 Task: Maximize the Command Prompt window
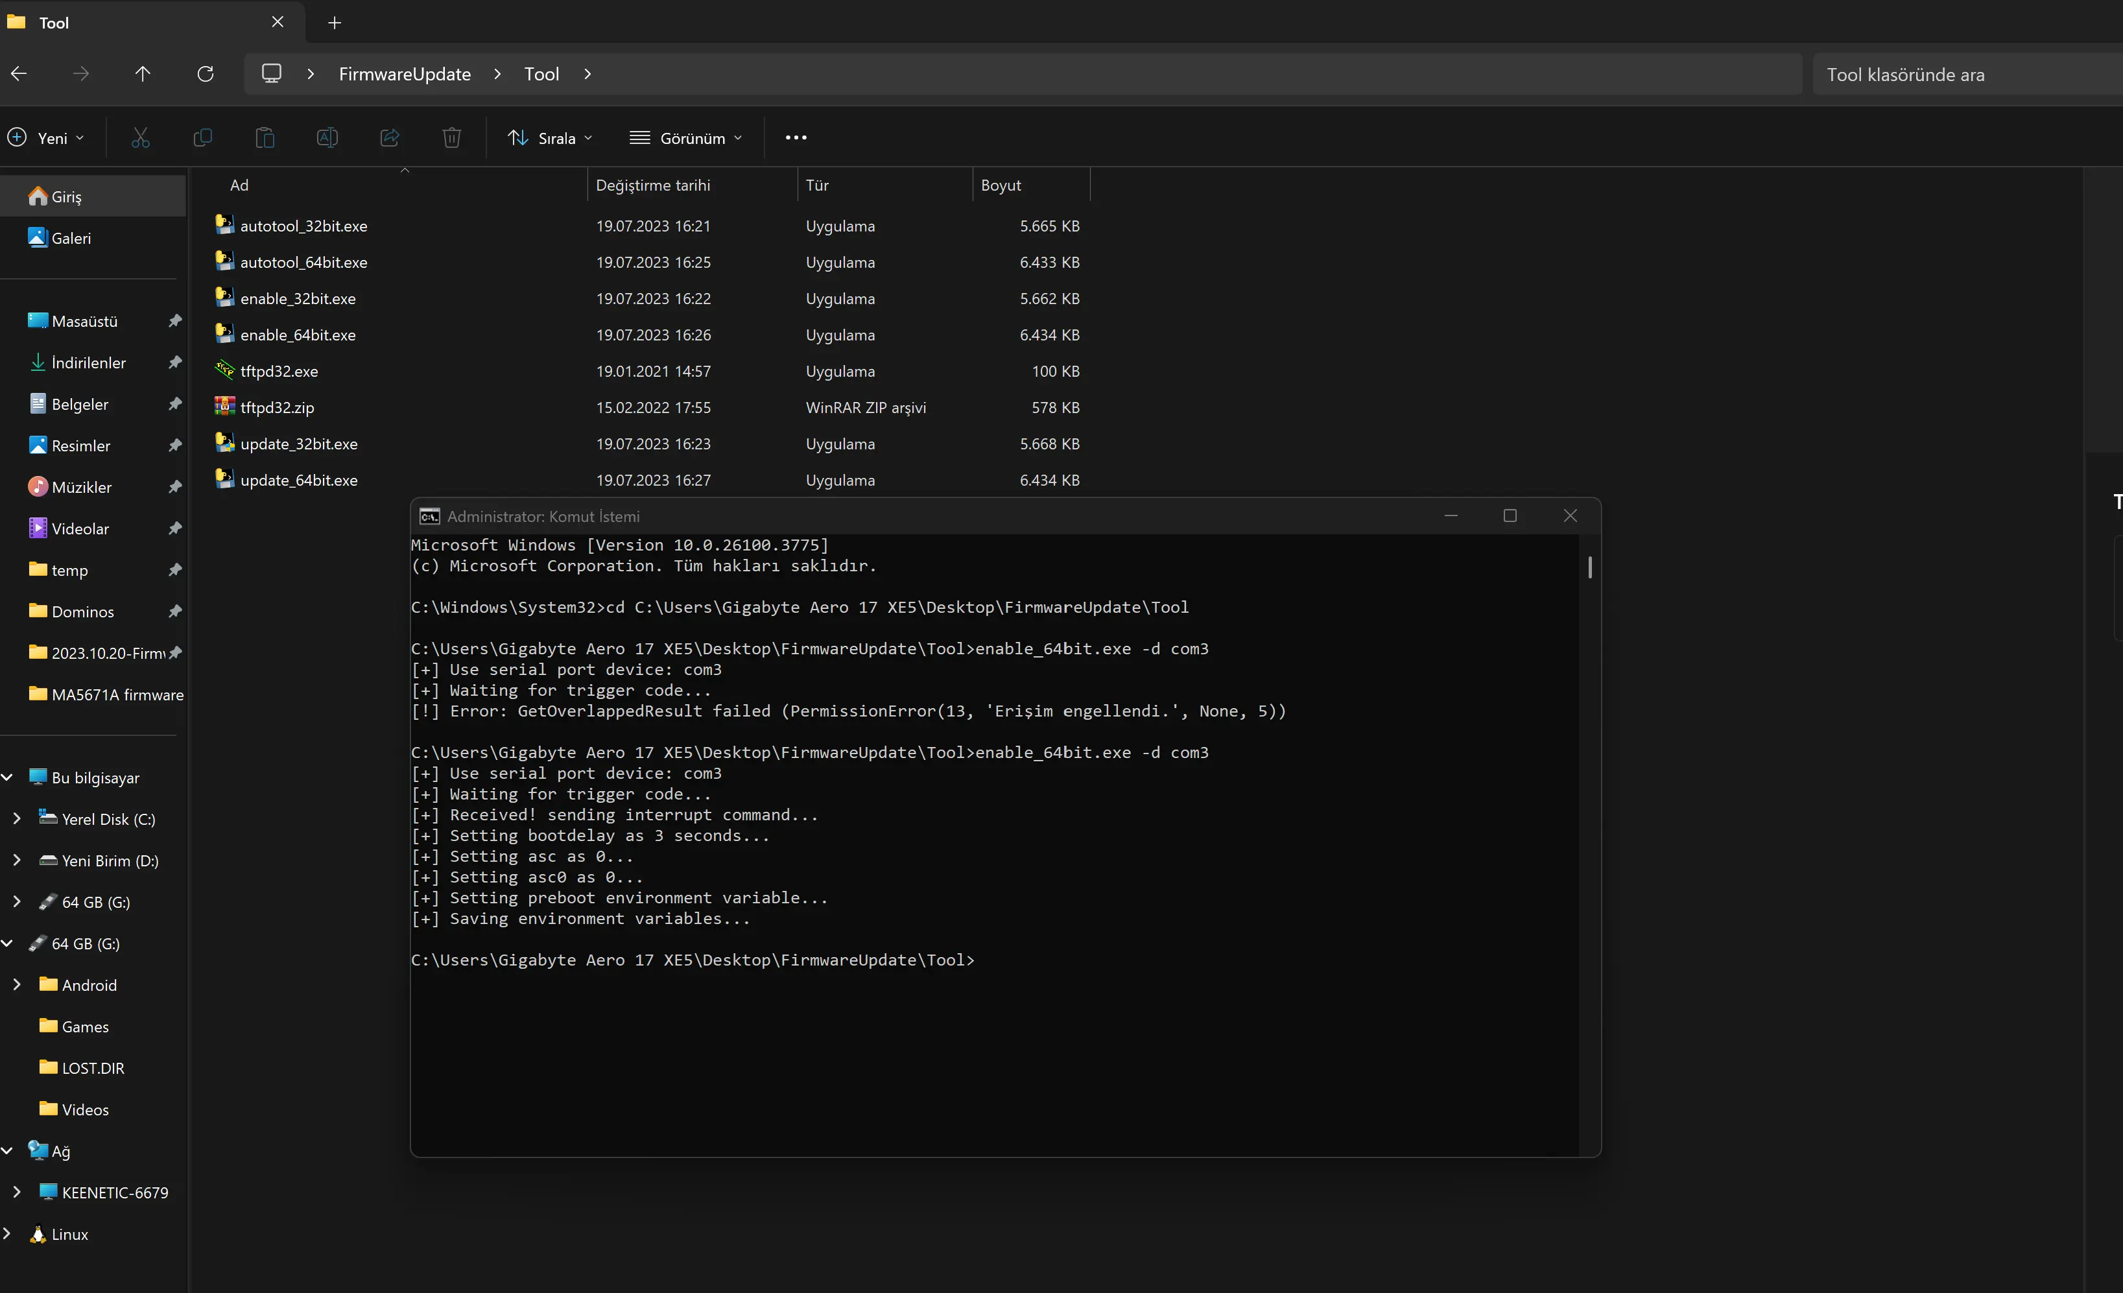point(1510,515)
